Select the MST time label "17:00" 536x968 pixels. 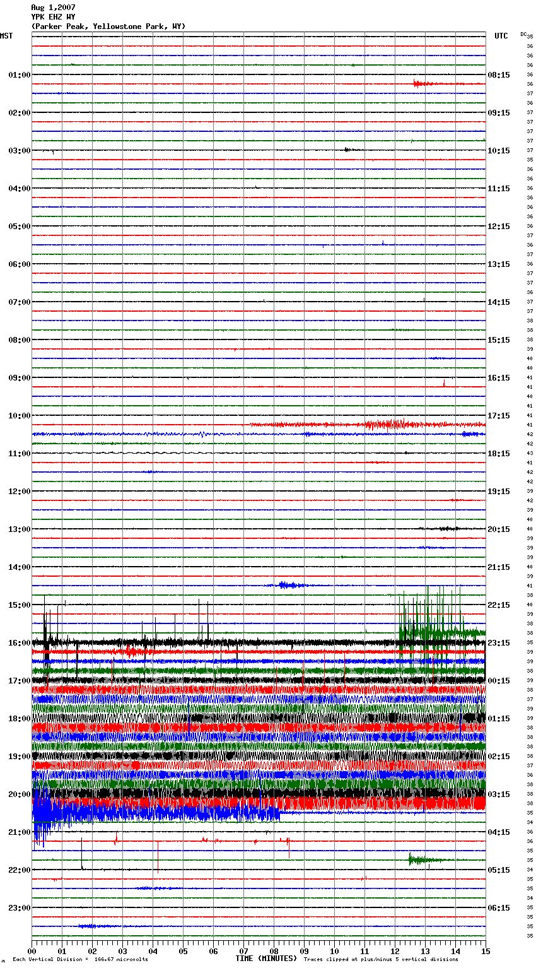coord(20,681)
